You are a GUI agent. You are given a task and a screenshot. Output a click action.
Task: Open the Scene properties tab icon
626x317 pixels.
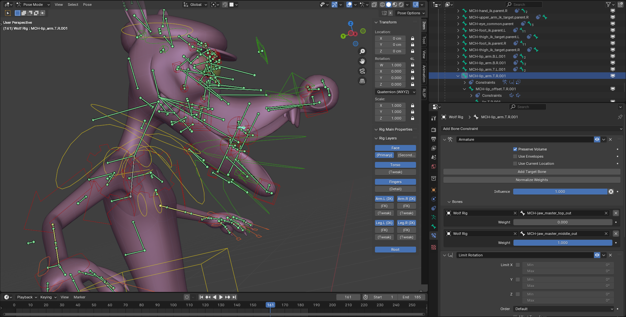[434, 157]
